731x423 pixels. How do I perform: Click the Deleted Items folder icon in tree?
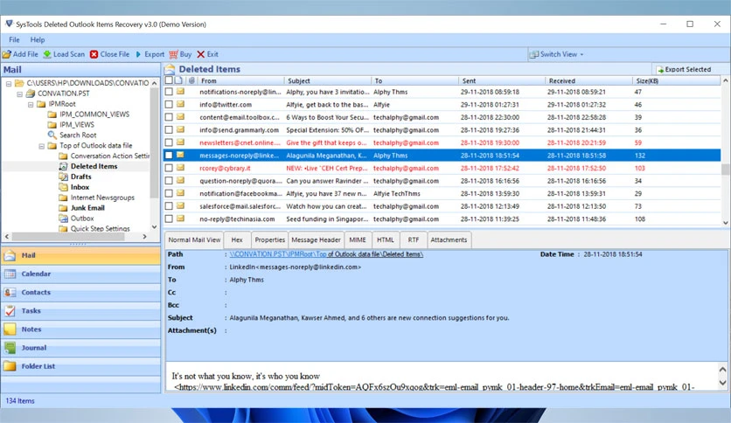[64, 166]
